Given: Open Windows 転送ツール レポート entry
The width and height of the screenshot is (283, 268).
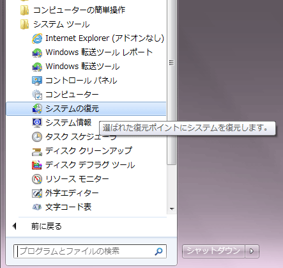Looking at the screenshot, I should pos(99,52).
